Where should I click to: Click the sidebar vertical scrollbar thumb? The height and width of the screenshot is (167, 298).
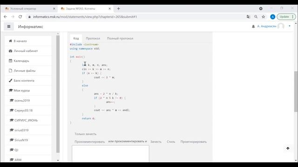click(58, 94)
